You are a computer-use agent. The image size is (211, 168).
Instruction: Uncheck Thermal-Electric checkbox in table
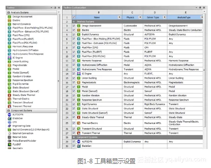(74, 123)
